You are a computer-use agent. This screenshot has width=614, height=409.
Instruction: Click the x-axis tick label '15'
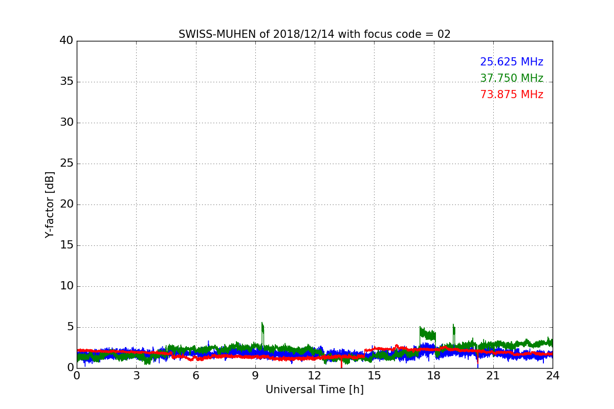coord(374,375)
